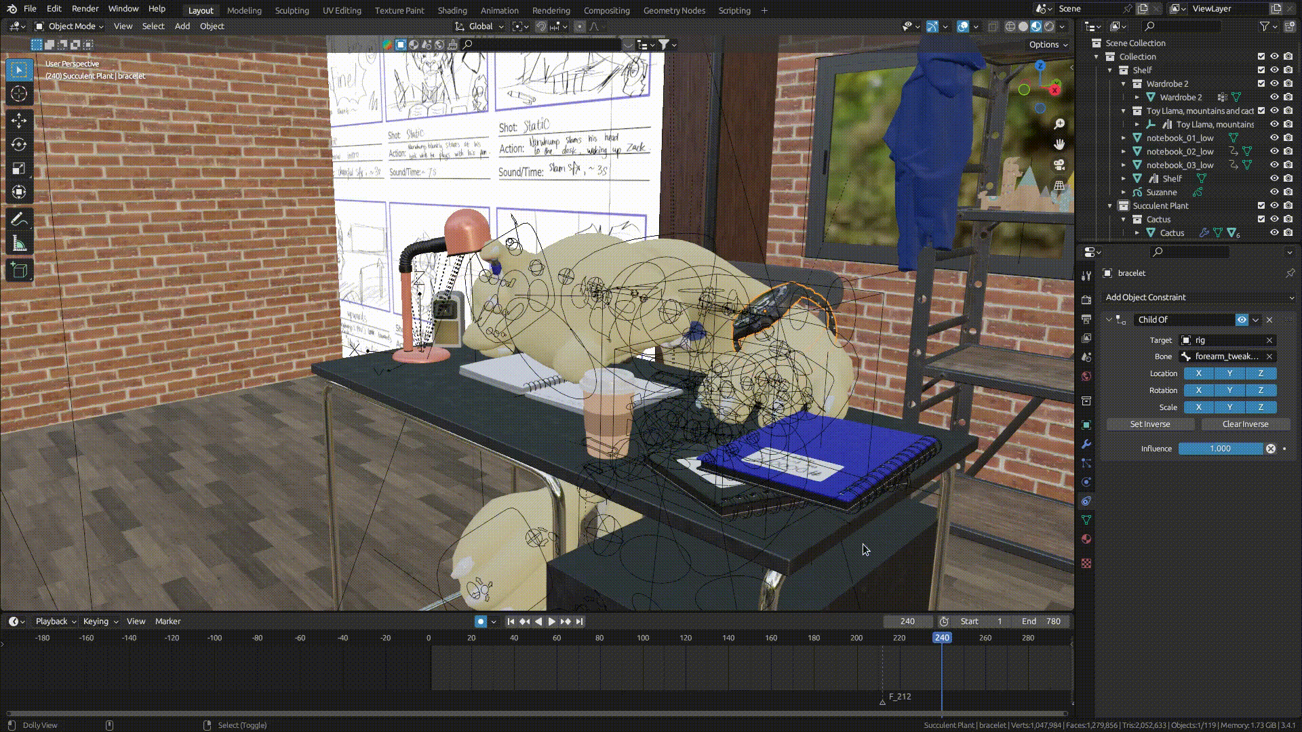The width and height of the screenshot is (1302, 732).
Task: Select the Rotate tool
Action: click(x=19, y=144)
